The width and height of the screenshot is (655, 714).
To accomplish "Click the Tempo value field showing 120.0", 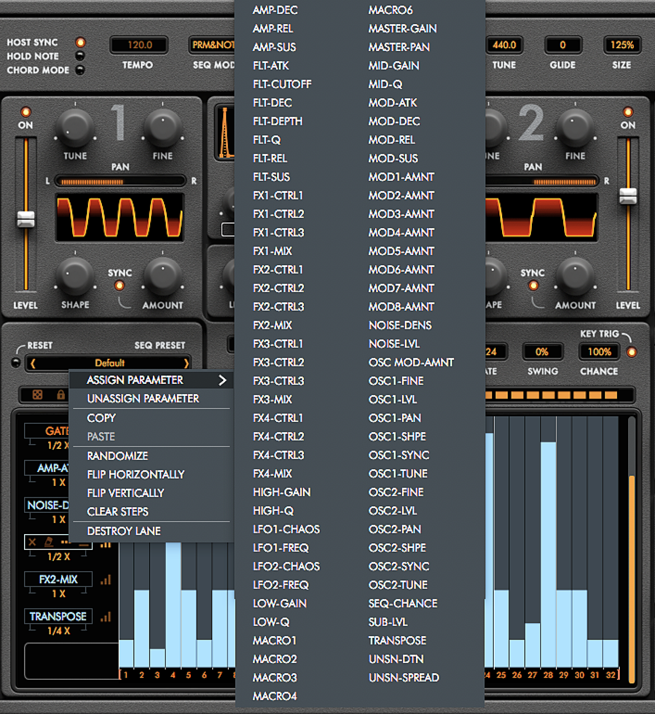I will 139,45.
